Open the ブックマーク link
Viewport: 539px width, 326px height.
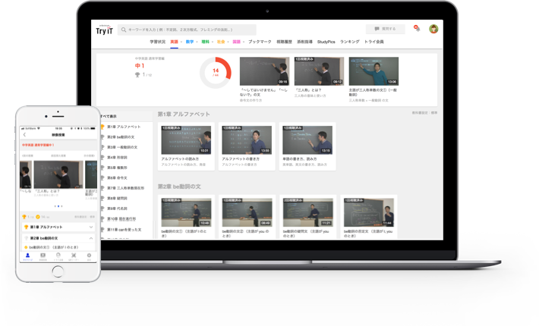point(260,42)
